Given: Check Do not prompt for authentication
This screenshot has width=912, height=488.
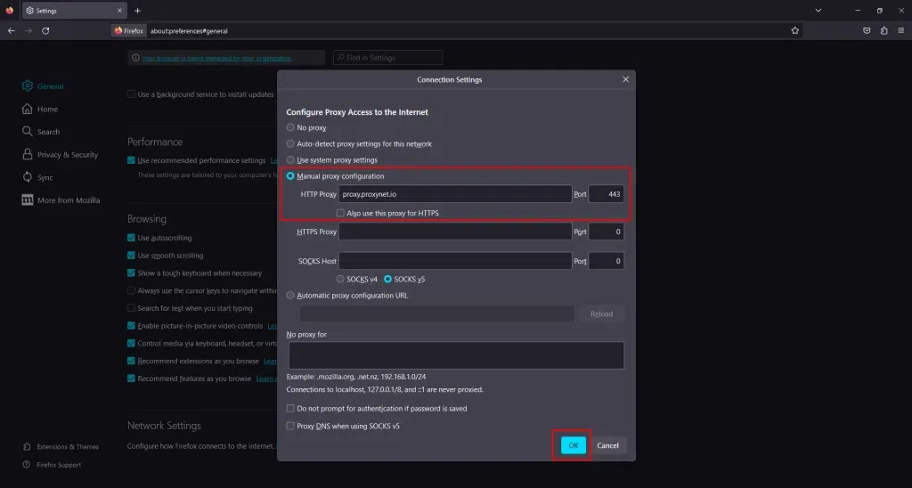Looking at the screenshot, I should [x=290, y=409].
